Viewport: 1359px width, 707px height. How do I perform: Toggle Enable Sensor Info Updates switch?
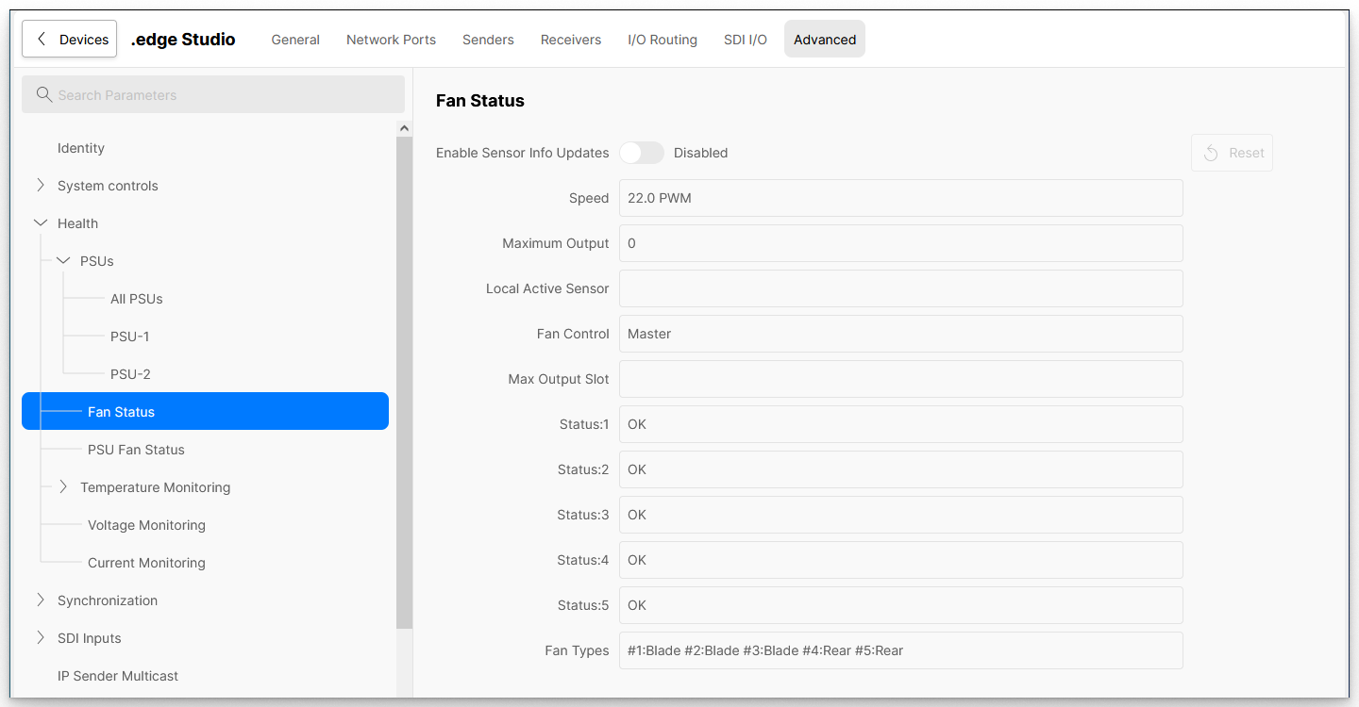642,153
